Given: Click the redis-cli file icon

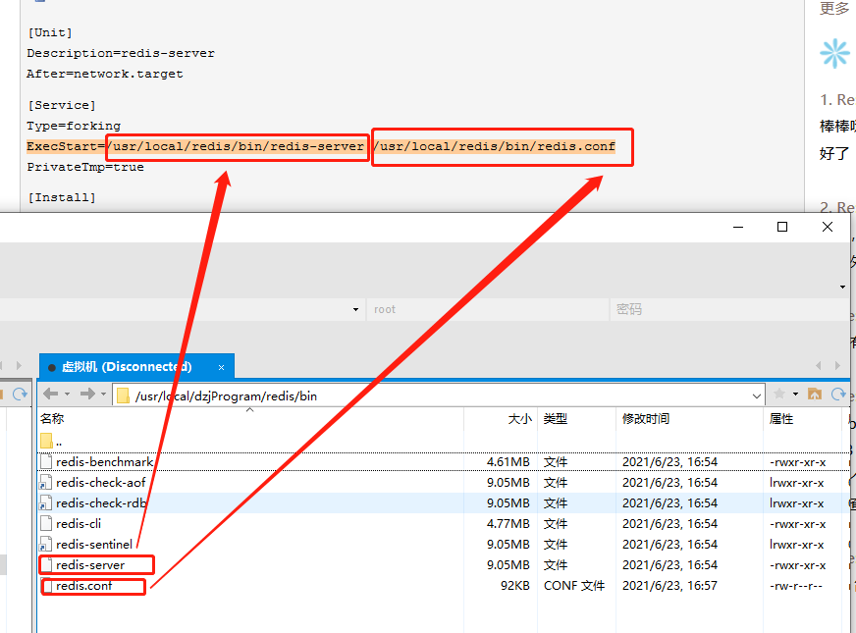Looking at the screenshot, I should tap(46, 524).
